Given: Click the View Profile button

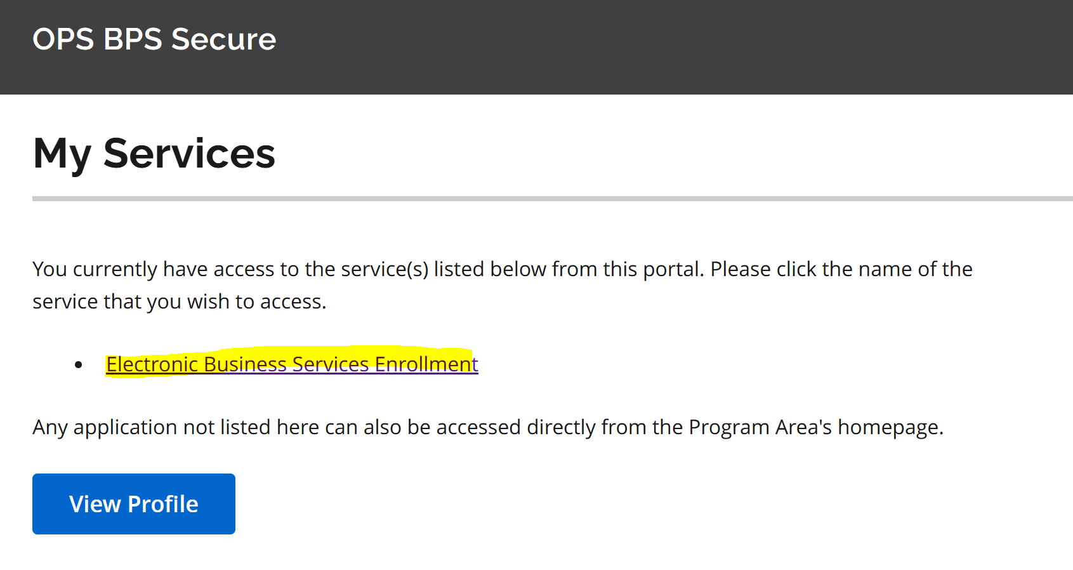Looking at the screenshot, I should pos(134,504).
